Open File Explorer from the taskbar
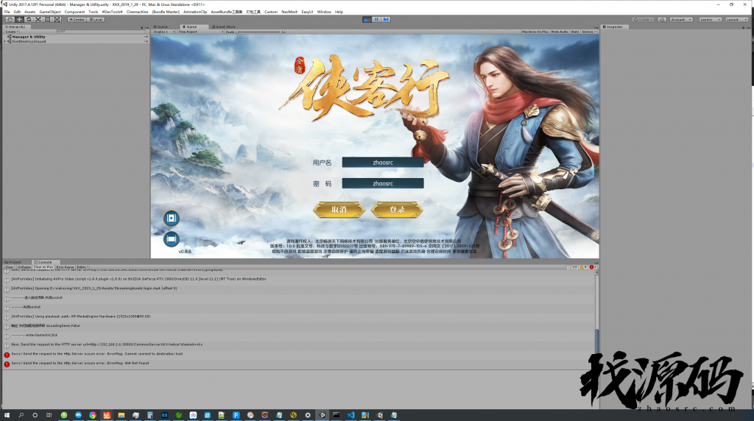Image resolution: width=754 pixels, height=421 pixels. click(121, 415)
